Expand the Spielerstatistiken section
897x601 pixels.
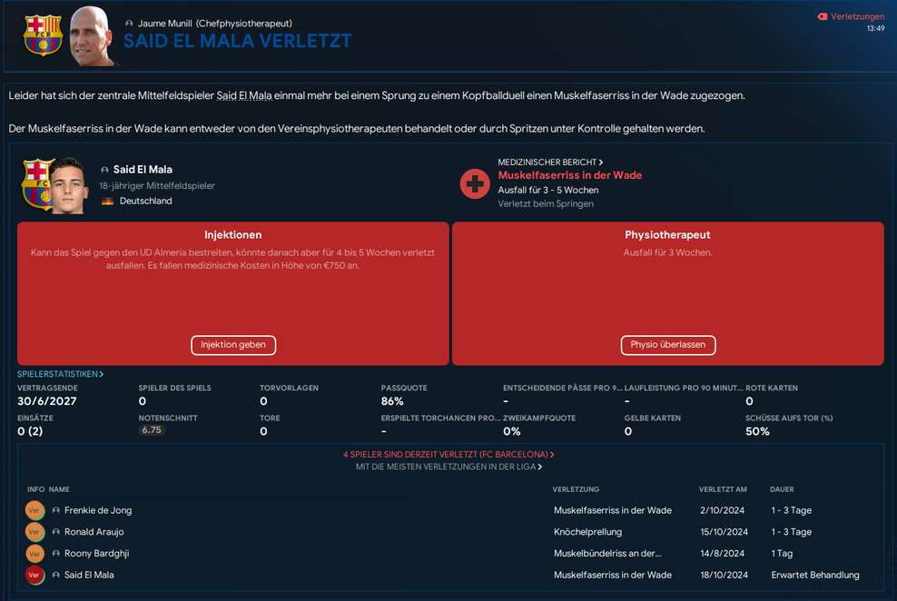coord(60,374)
